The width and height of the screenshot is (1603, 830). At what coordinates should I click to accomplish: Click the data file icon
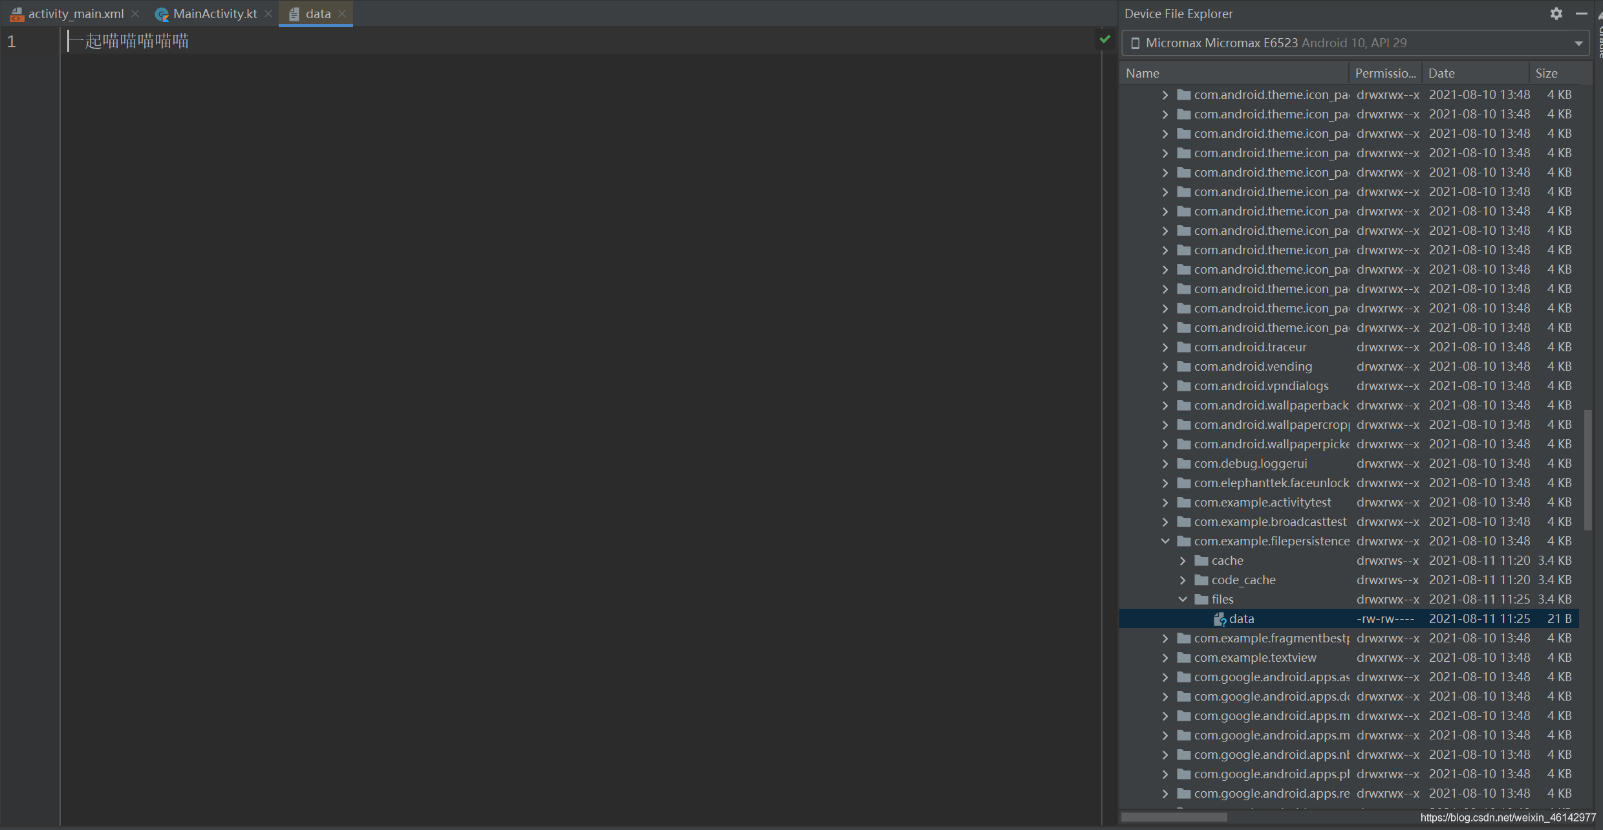point(1220,619)
